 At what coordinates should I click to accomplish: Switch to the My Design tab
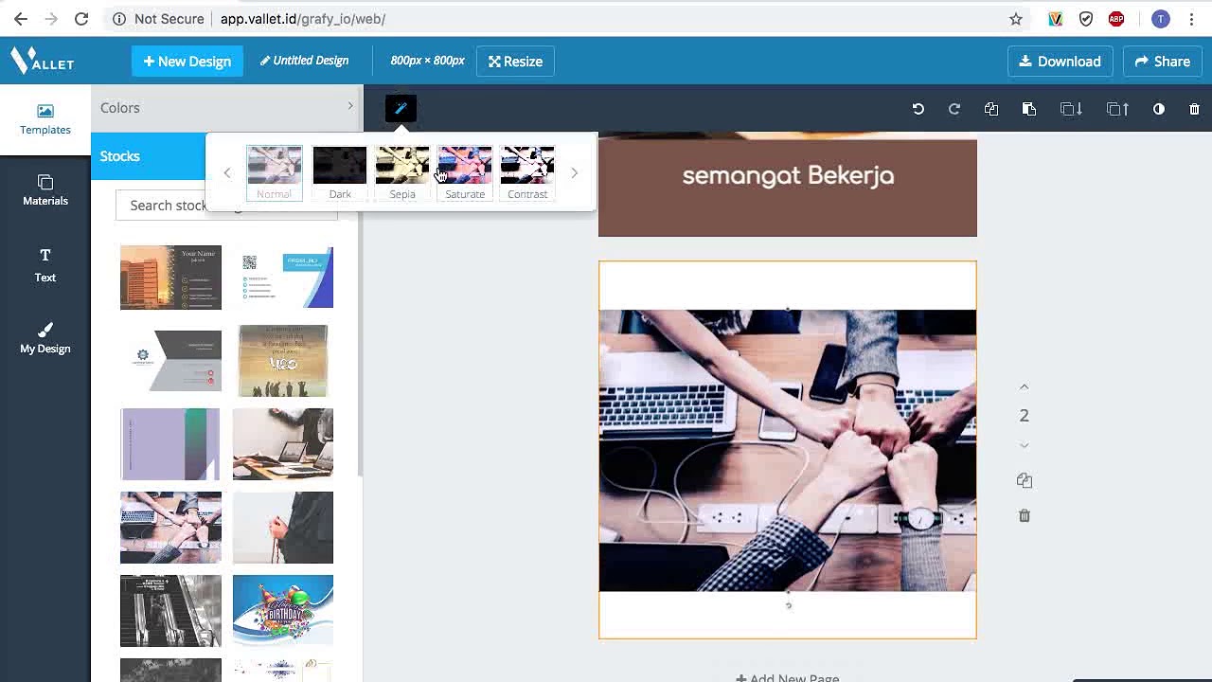tap(45, 337)
